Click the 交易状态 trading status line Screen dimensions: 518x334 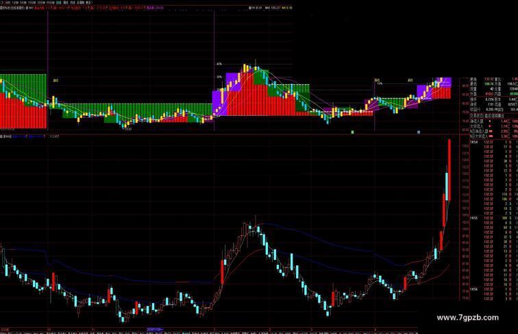pyautogui.click(x=487, y=116)
